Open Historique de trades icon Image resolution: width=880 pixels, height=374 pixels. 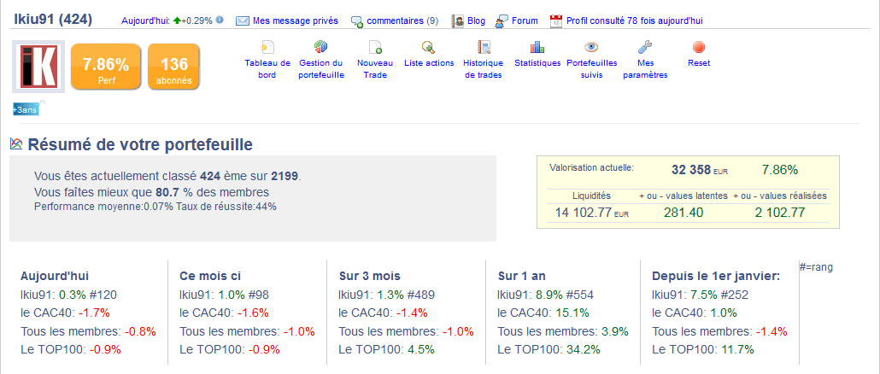tap(484, 48)
